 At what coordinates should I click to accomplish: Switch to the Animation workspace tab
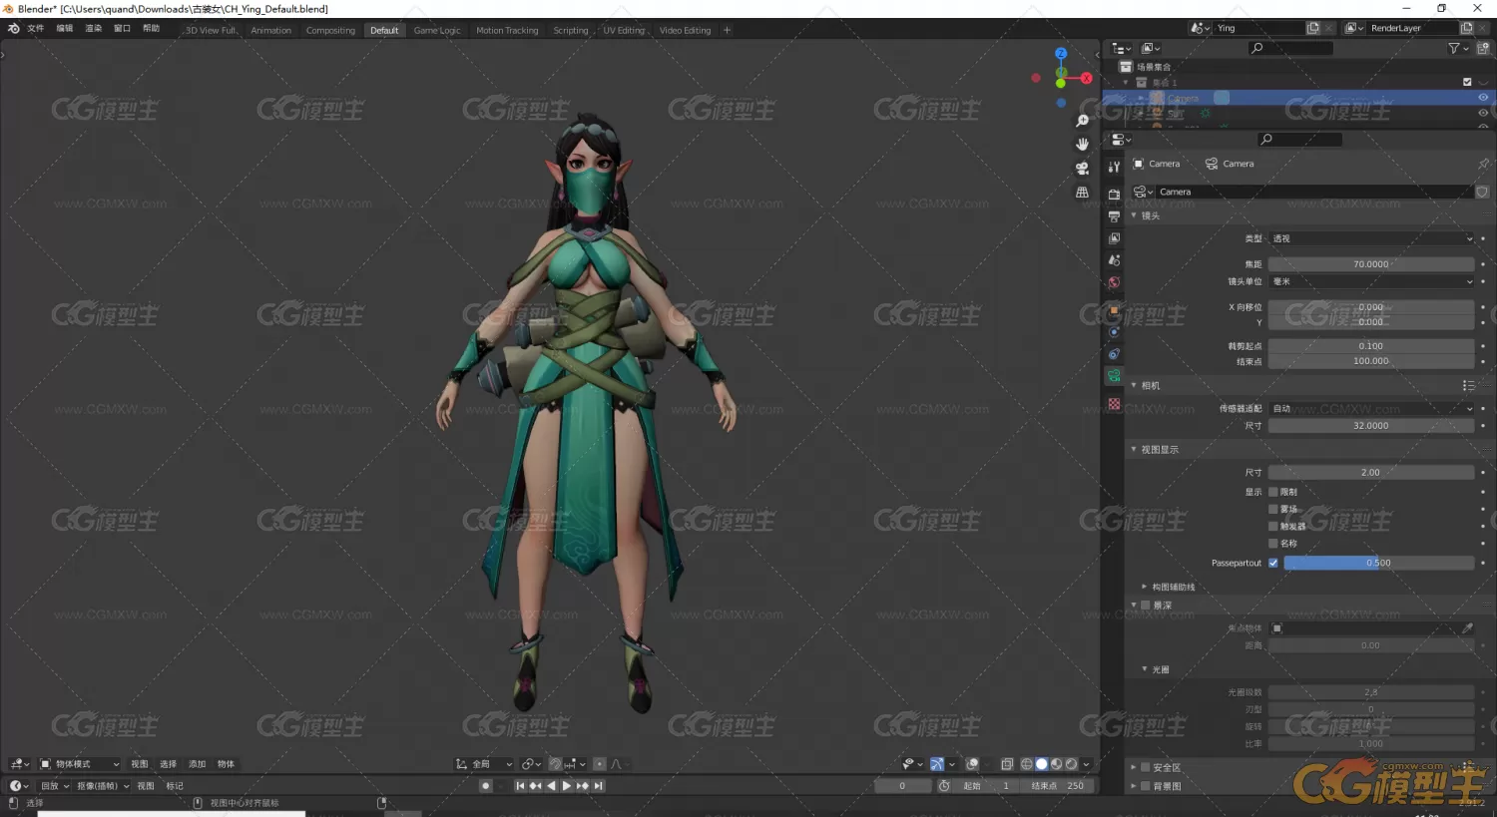pos(271,31)
